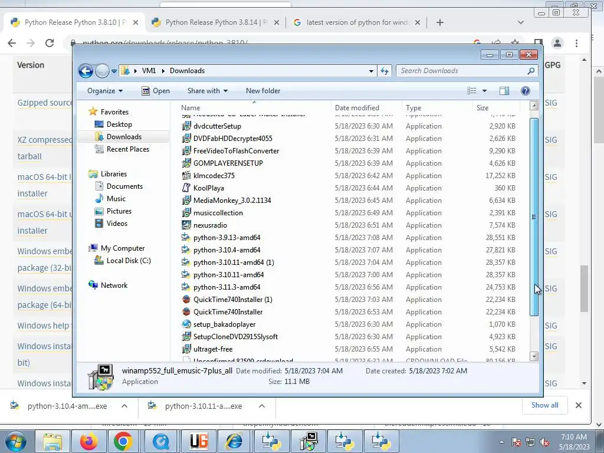604x453 pixels.
Task: Open a new Chrome tab
Action: coord(440,23)
